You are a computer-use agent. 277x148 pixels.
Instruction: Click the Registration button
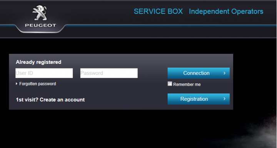point(199,99)
